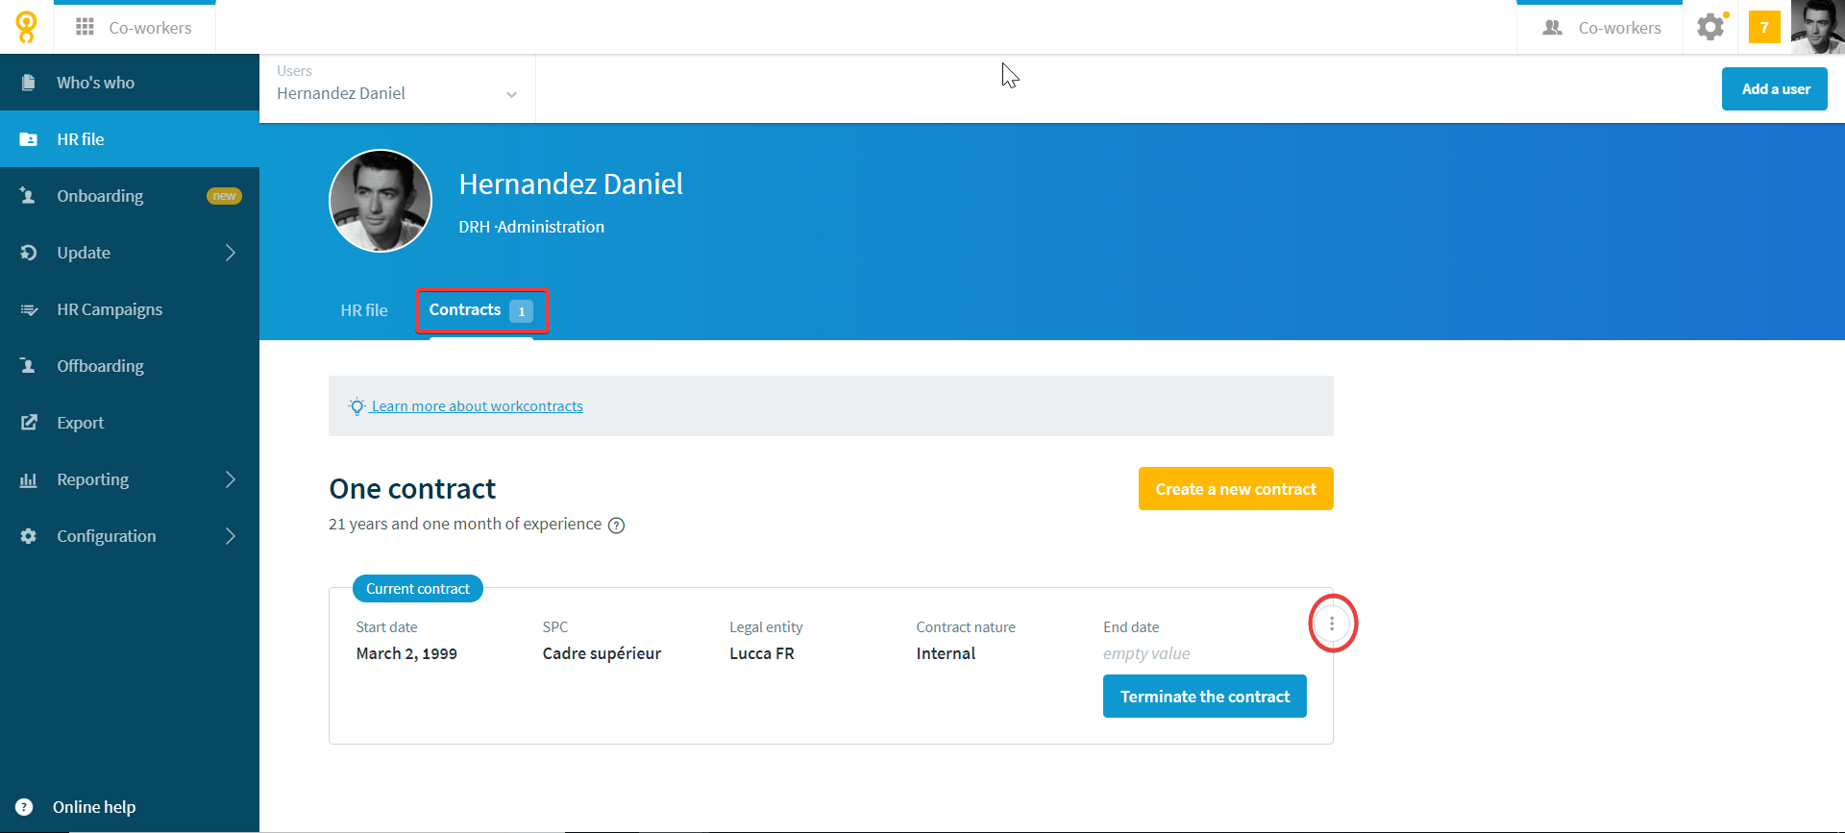The height and width of the screenshot is (833, 1845).
Task: Click the Configuration cog icon
Action: pyautogui.click(x=29, y=536)
